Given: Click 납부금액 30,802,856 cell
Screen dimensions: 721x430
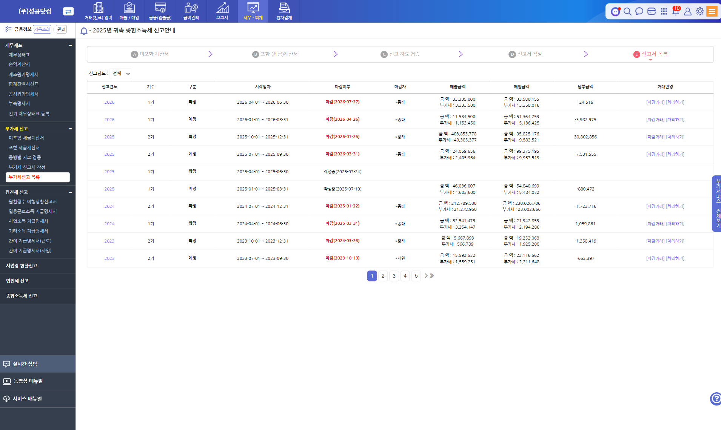Looking at the screenshot, I should click(x=585, y=137).
